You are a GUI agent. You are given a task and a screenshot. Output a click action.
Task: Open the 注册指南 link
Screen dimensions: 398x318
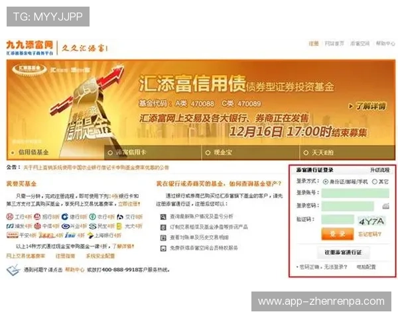65,256
